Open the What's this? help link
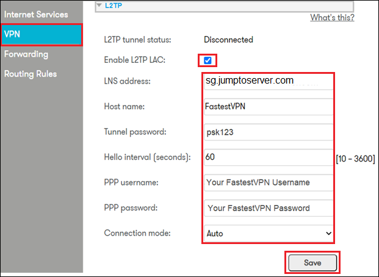379x277 pixels. (x=332, y=18)
